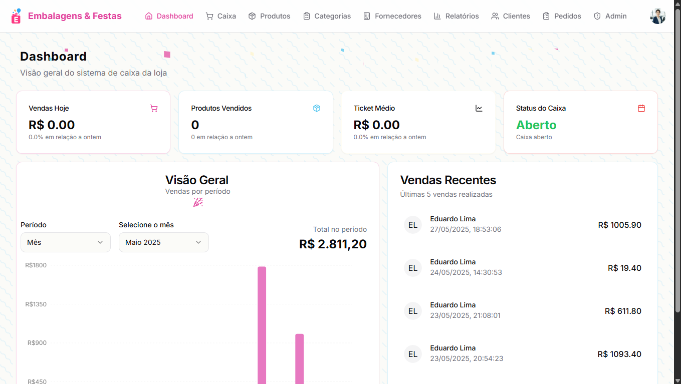Open the user profile picture top right
This screenshot has width=681, height=384.
tap(658, 16)
